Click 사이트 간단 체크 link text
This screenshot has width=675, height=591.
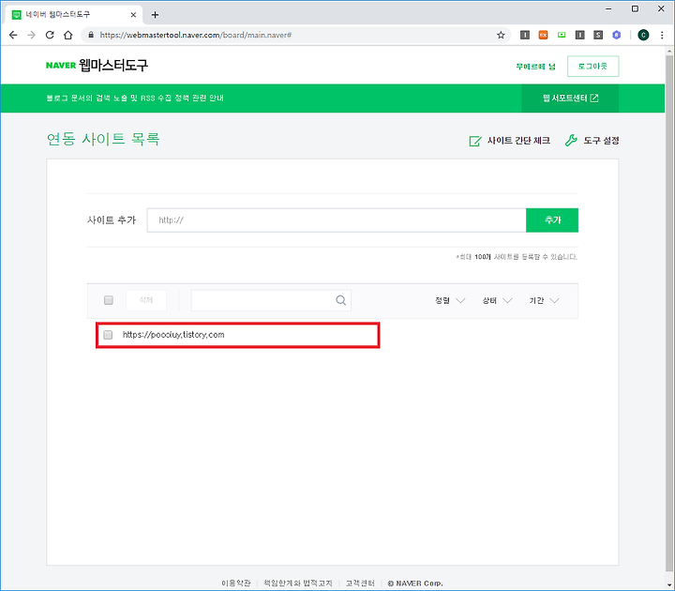[518, 141]
